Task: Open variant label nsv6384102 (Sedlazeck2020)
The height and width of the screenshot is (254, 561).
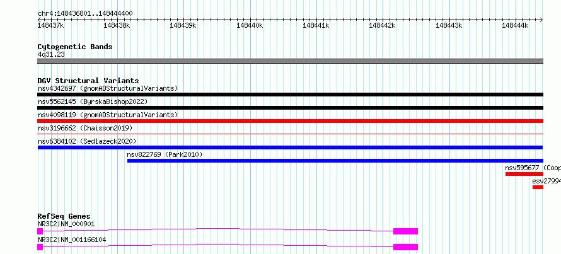Action: click(87, 141)
